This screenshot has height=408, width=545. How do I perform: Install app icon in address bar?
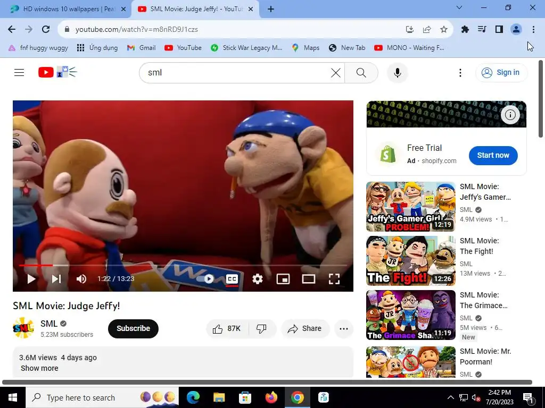coord(410,30)
